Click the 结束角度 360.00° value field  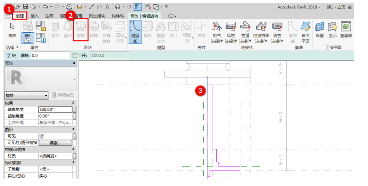tap(55, 109)
